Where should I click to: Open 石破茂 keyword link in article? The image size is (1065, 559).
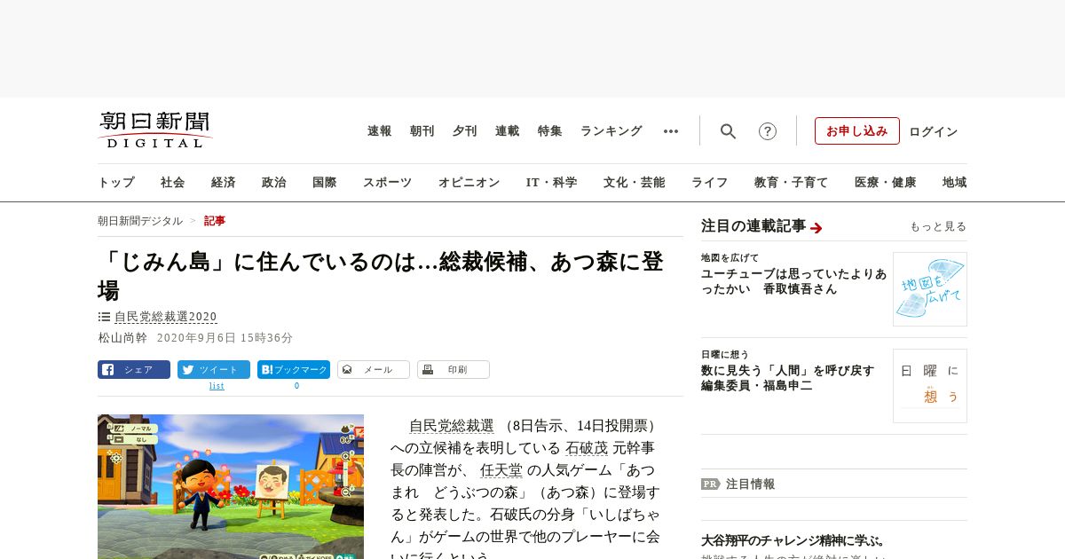tap(587, 448)
